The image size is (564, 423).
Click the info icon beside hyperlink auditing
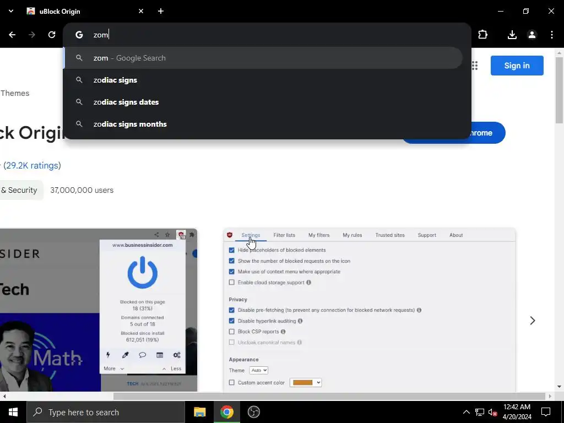point(300,321)
